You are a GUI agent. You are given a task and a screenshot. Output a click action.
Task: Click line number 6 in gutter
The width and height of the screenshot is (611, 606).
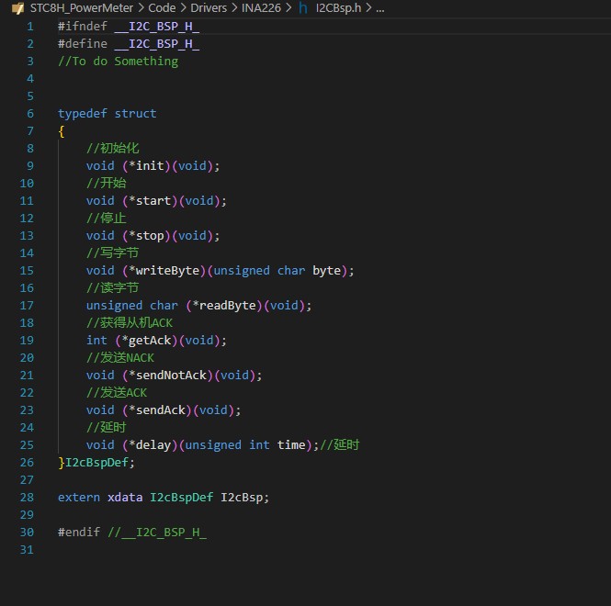[30, 114]
